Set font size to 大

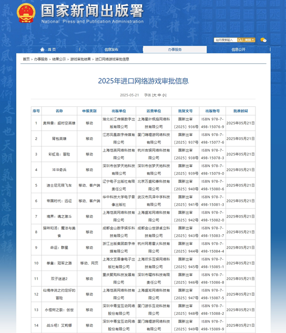point(154,95)
